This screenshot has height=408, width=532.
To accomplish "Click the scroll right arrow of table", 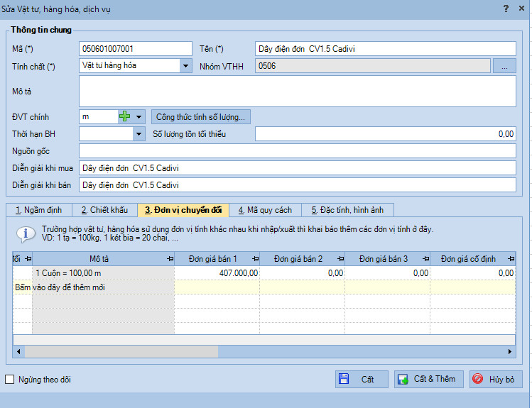I will pyautogui.click(x=509, y=351).
